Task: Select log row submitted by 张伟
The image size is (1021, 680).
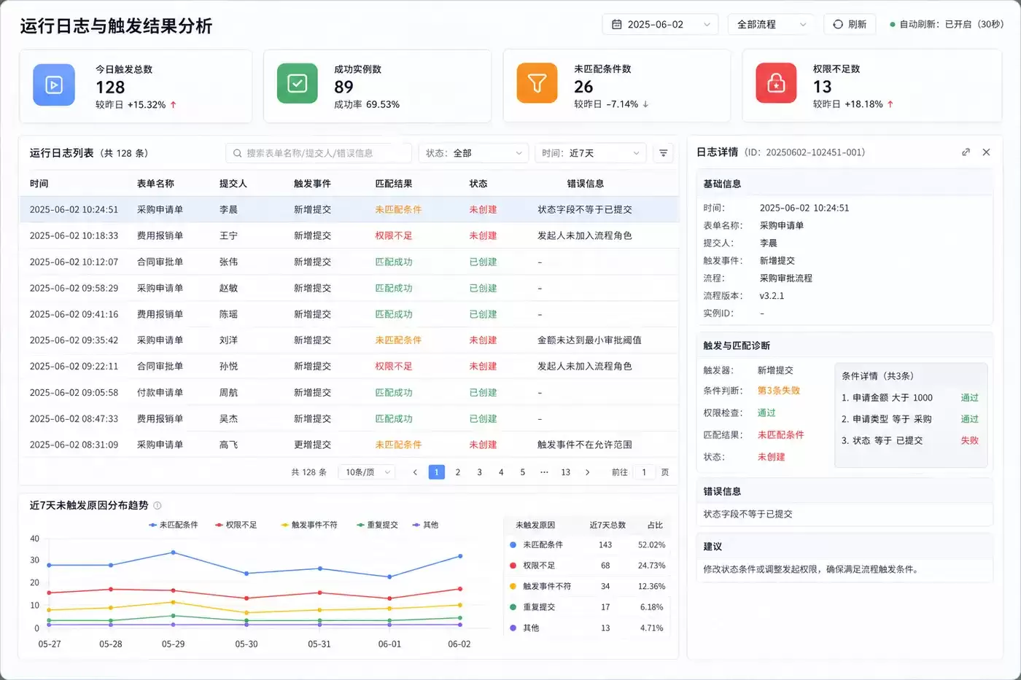Action: [x=349, y=262]
